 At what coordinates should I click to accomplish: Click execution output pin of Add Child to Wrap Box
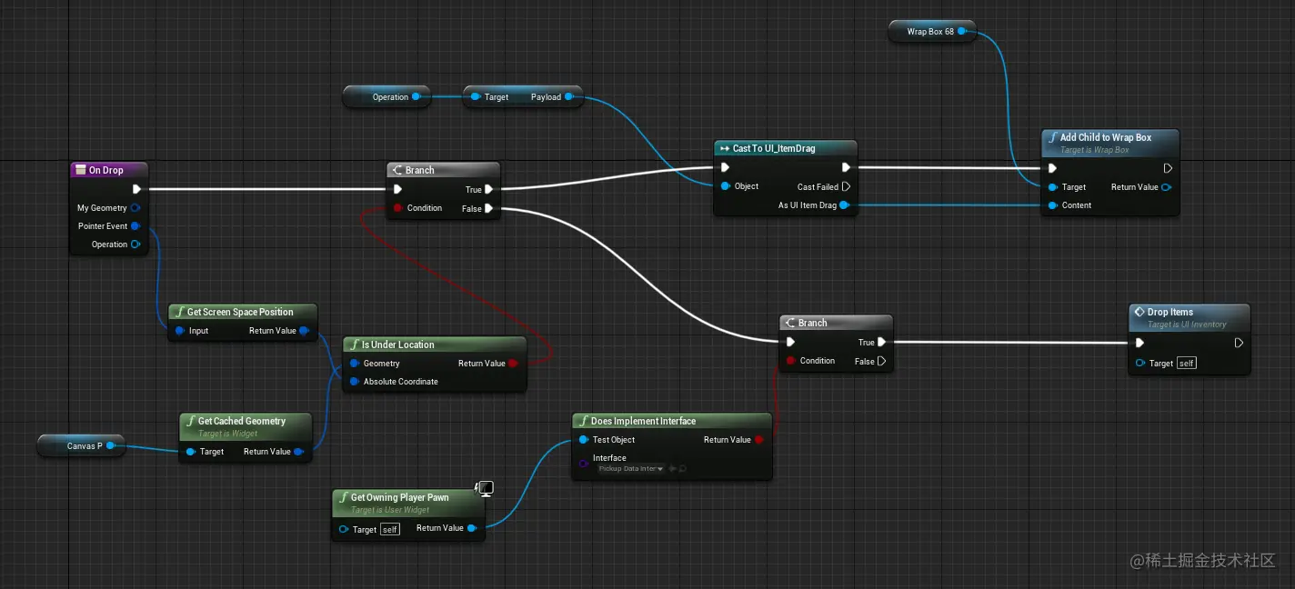1168,168
